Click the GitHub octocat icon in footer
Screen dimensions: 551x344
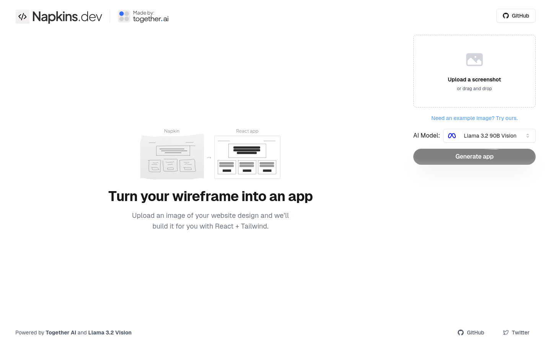pos(461,333)
